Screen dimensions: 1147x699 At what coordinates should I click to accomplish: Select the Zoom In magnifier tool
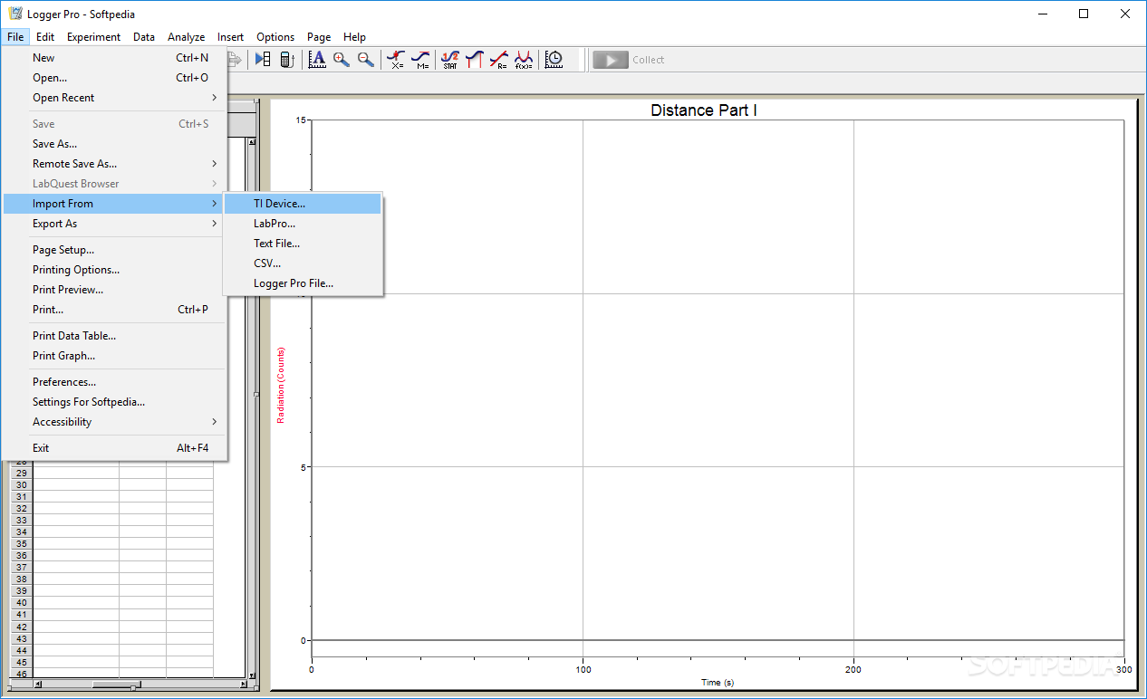tap(342, 60)
